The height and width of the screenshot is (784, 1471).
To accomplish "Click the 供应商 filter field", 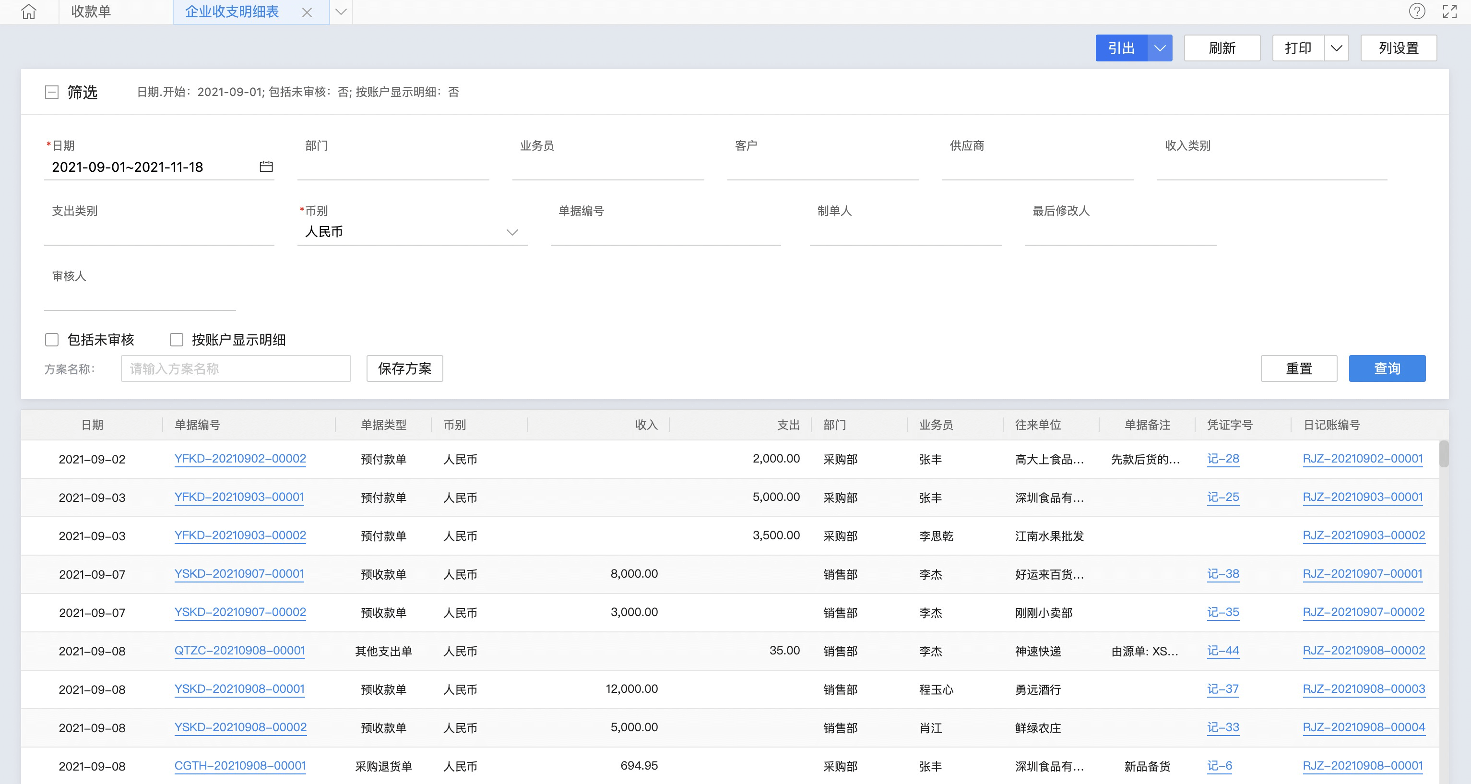I will click(1038, 167).
